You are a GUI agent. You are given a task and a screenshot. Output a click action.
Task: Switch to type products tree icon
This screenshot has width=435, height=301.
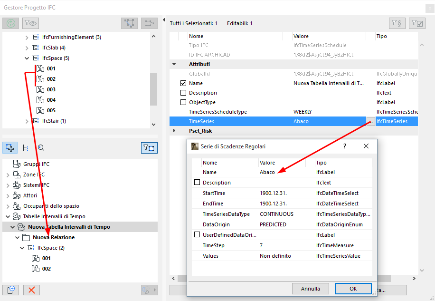tap(26, 148)
